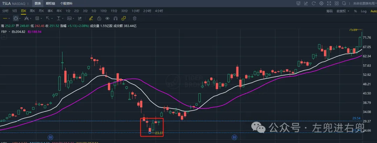377x143 pixels.
Task: Toggle the magnet snap mode
Action: pos(116,18)
